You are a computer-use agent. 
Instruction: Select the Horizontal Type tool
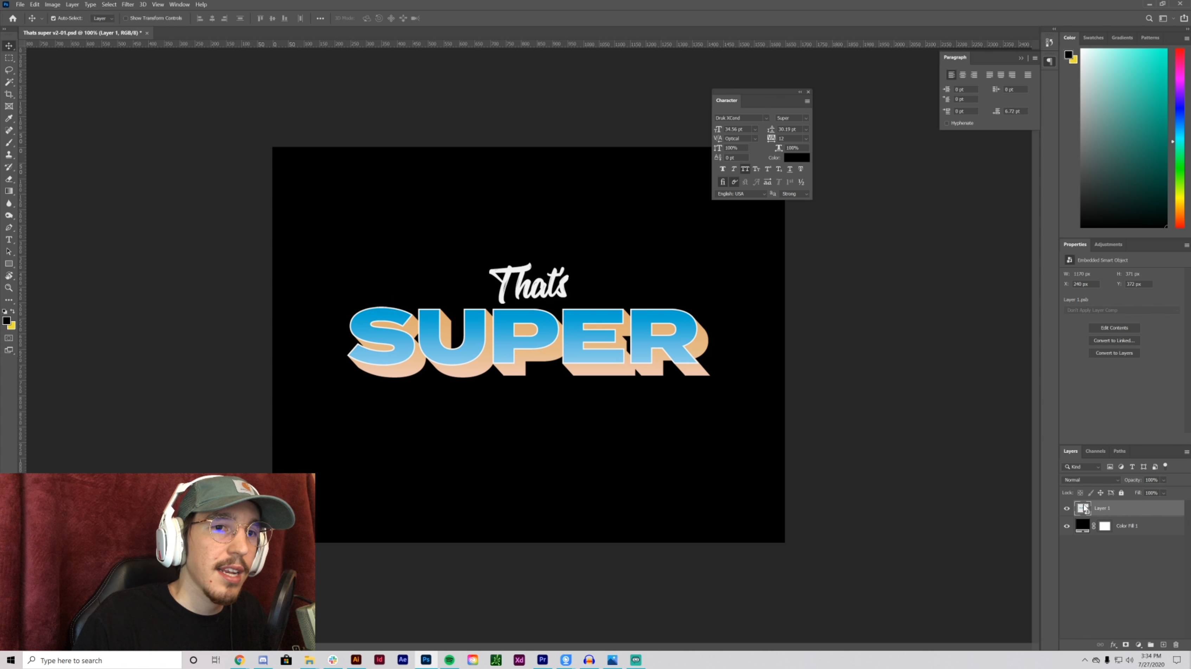(9, 239)
